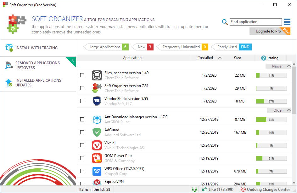
Task: Click the '12/24/2019' date for Vivaldi
Action: (x=209, y=145)
